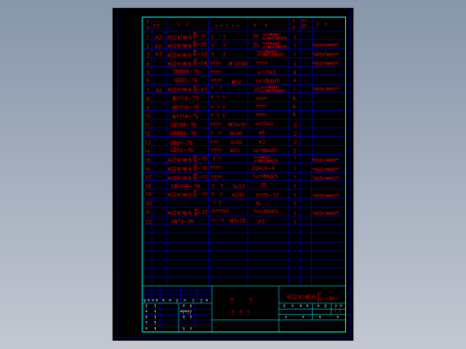The width and height of the screenshot is (466, 349).
Task: Click the 'M5x25' size text
Action: 238,221
